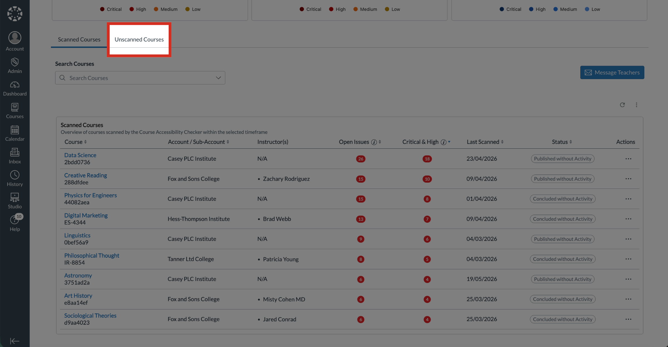Click Data Science Published without Activity pill
This screenshot has height=347, width=668.
click(x=563, y=159)
